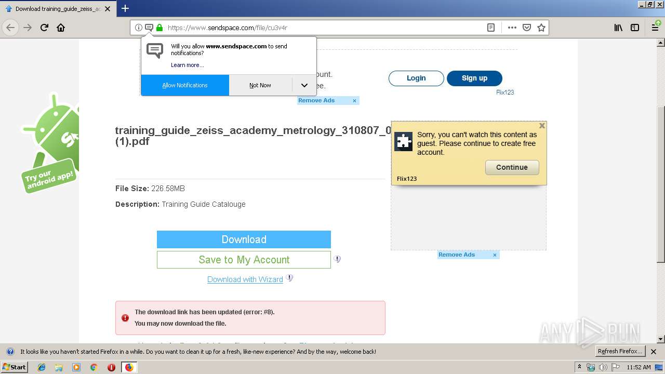Screen dimensions: 665x374
Task: Click the Refresh Firefox button
Action: pyautogui.click(x=620, y=352)
